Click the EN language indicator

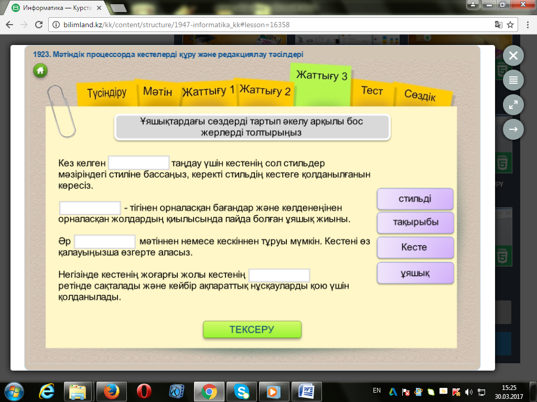tap(377, 390)
